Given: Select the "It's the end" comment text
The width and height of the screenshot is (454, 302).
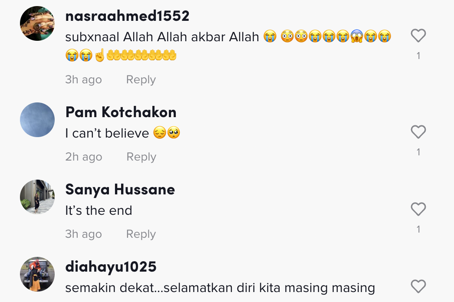Looking at the screenshot, I should (99, 210).
